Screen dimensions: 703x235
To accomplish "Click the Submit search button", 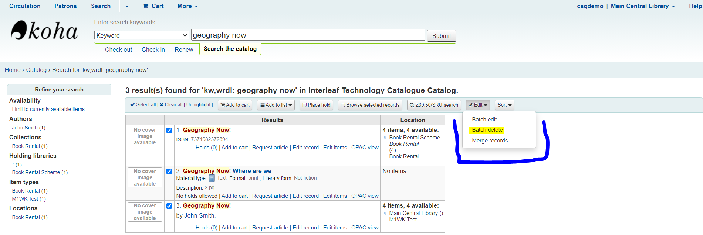I will pos(442,36).
